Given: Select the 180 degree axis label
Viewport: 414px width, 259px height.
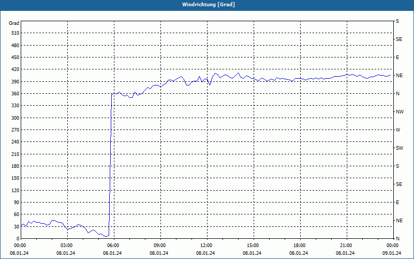Looking at the screenshot, I should [x=16, y=166].
